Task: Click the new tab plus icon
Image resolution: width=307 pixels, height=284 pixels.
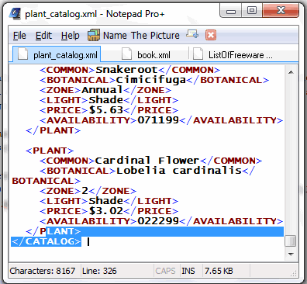Action: click(x=192, y=34)
